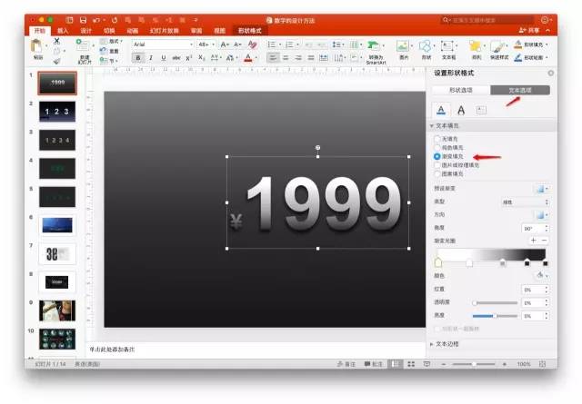Click the Italic formatting button

click(x=150, y=57)
